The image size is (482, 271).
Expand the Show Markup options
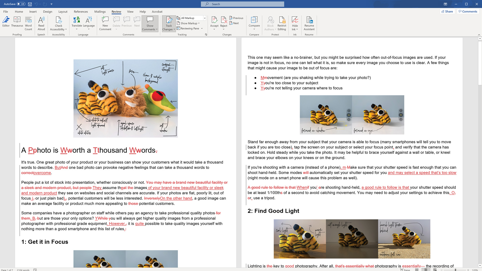[x=189, y=23]
